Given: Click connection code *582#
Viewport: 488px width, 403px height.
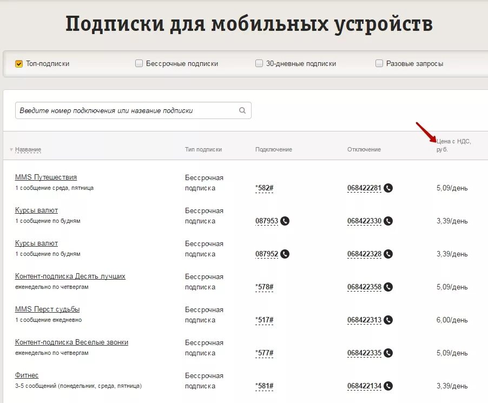Looking at the screenshot, I should [264, 188].
